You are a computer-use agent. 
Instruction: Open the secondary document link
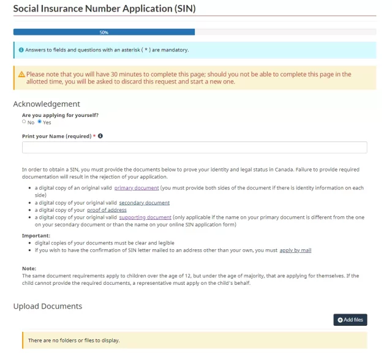click(144, 203)
